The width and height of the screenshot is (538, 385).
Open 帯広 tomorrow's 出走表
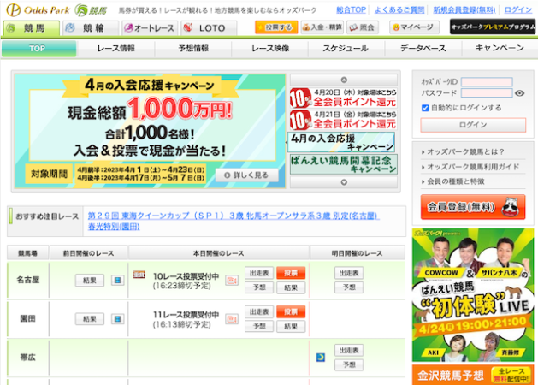(x=349, y=350)
